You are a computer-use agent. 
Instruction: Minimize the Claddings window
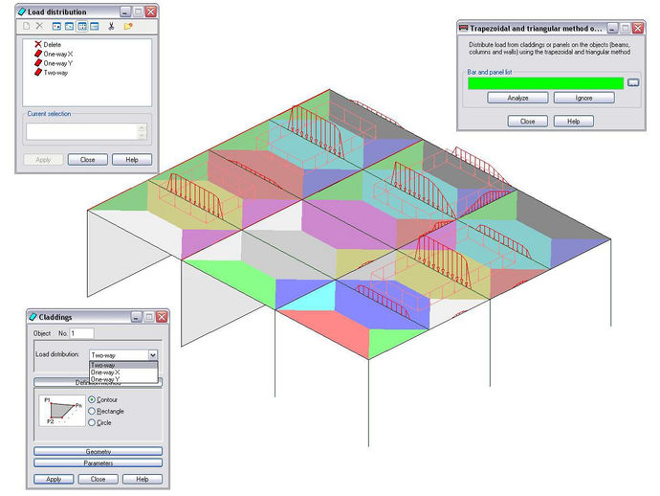(x=136, y=317)
